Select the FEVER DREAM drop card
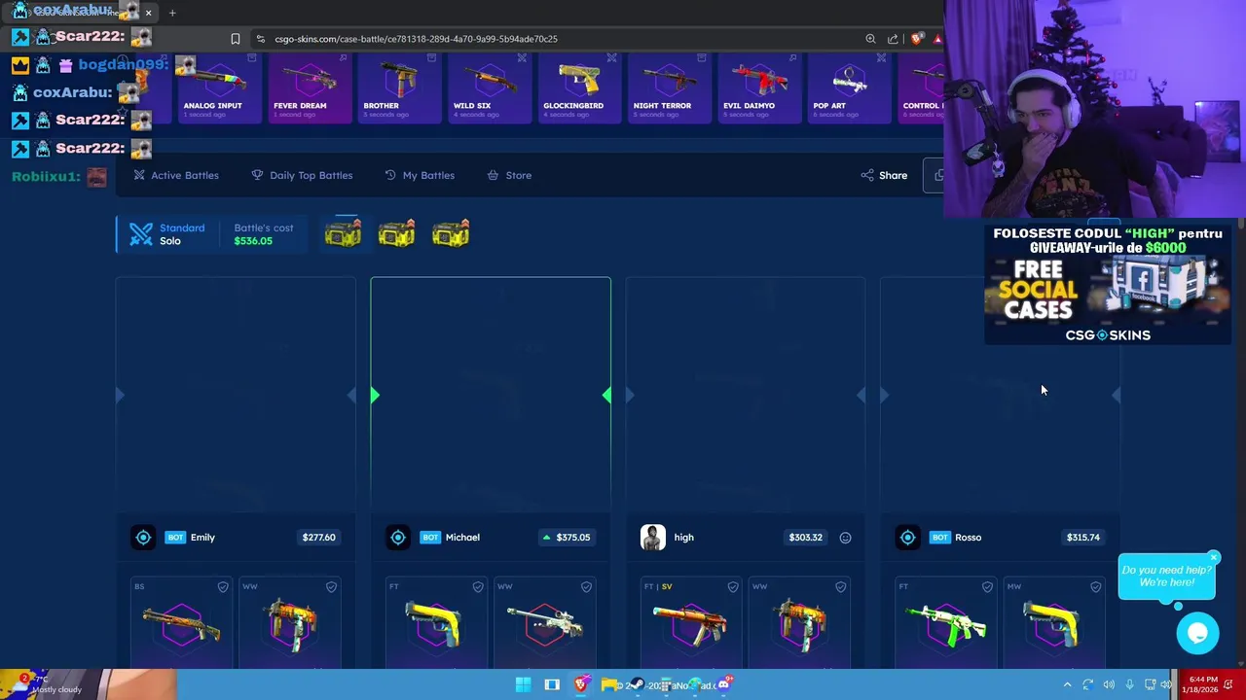 click(x=310, y=88)
